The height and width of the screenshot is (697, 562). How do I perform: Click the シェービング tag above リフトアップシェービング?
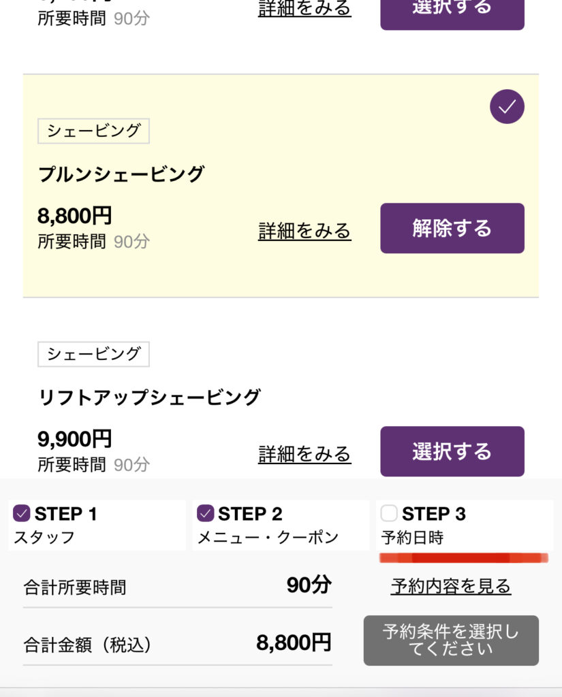[x=93, y=354]
